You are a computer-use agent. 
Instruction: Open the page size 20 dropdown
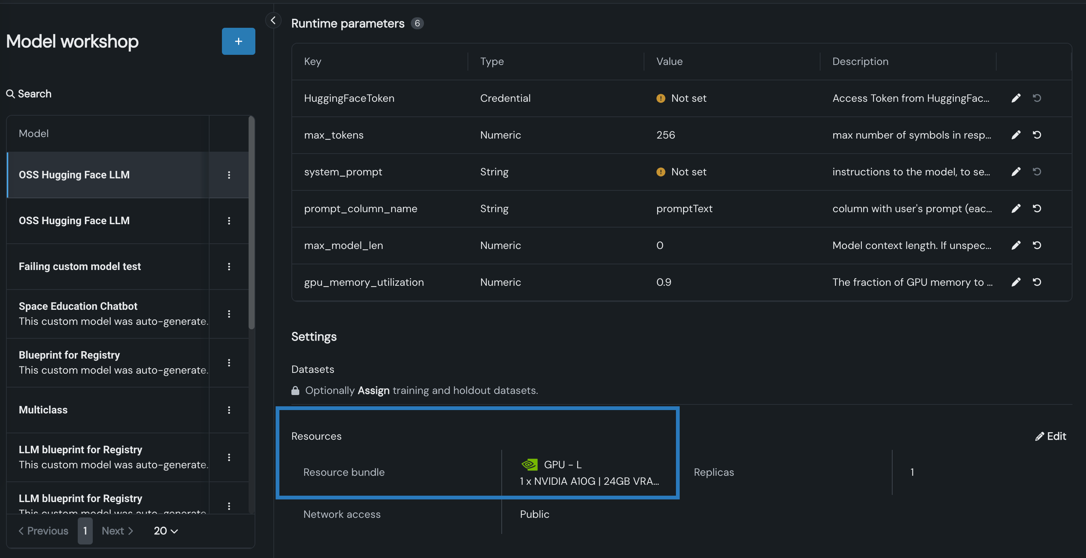point(165,531)
